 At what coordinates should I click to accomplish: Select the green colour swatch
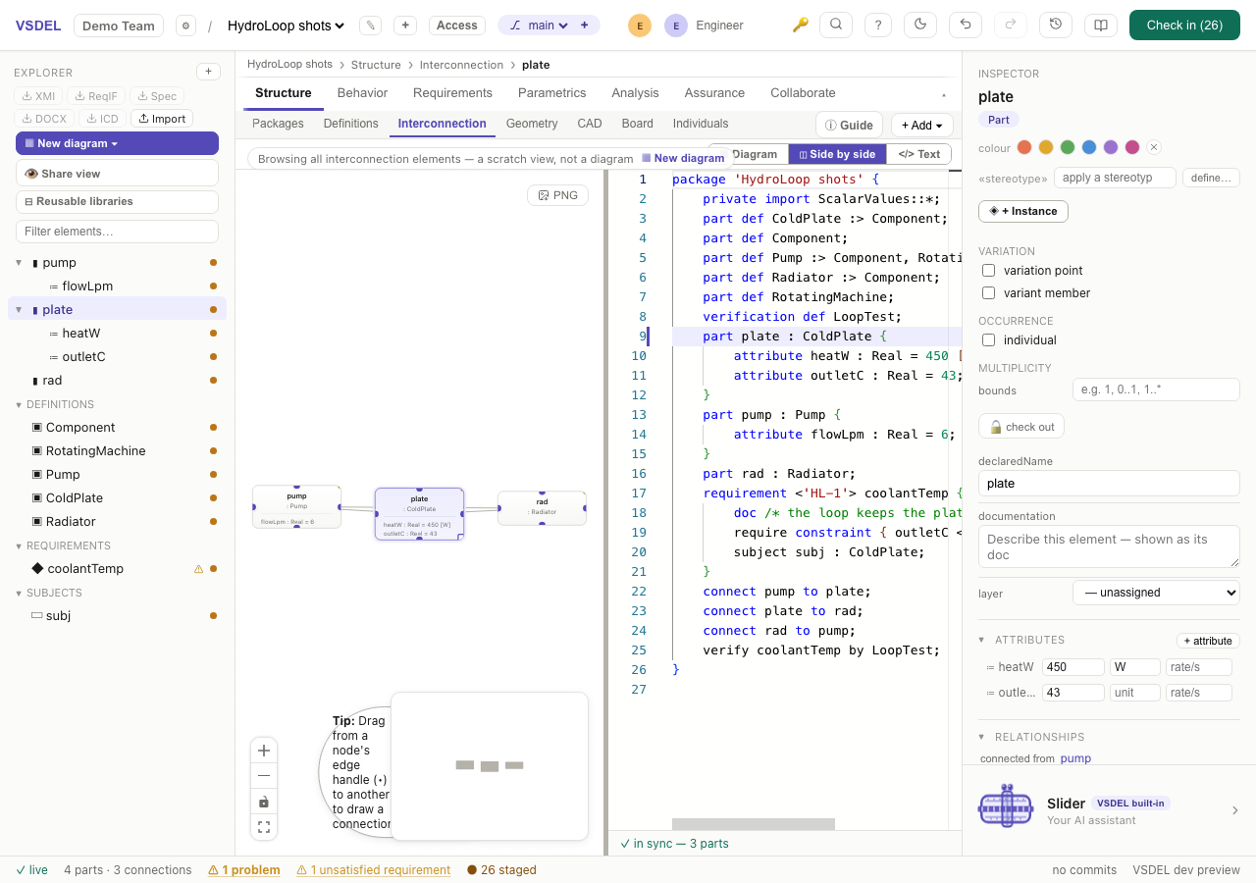point(1068,147)
